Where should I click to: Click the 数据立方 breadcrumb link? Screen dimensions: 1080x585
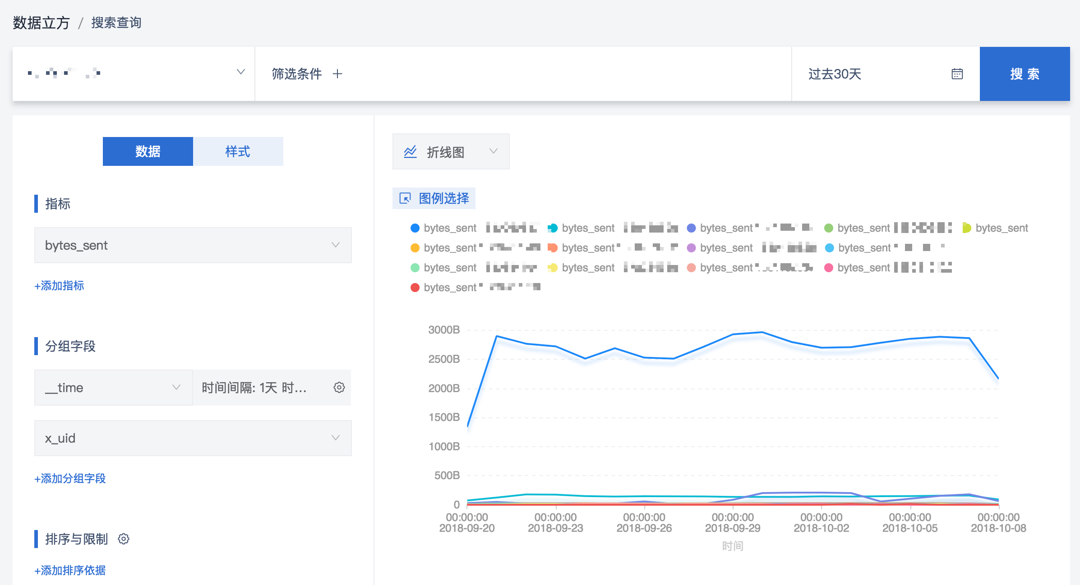[x=41, y=23]
